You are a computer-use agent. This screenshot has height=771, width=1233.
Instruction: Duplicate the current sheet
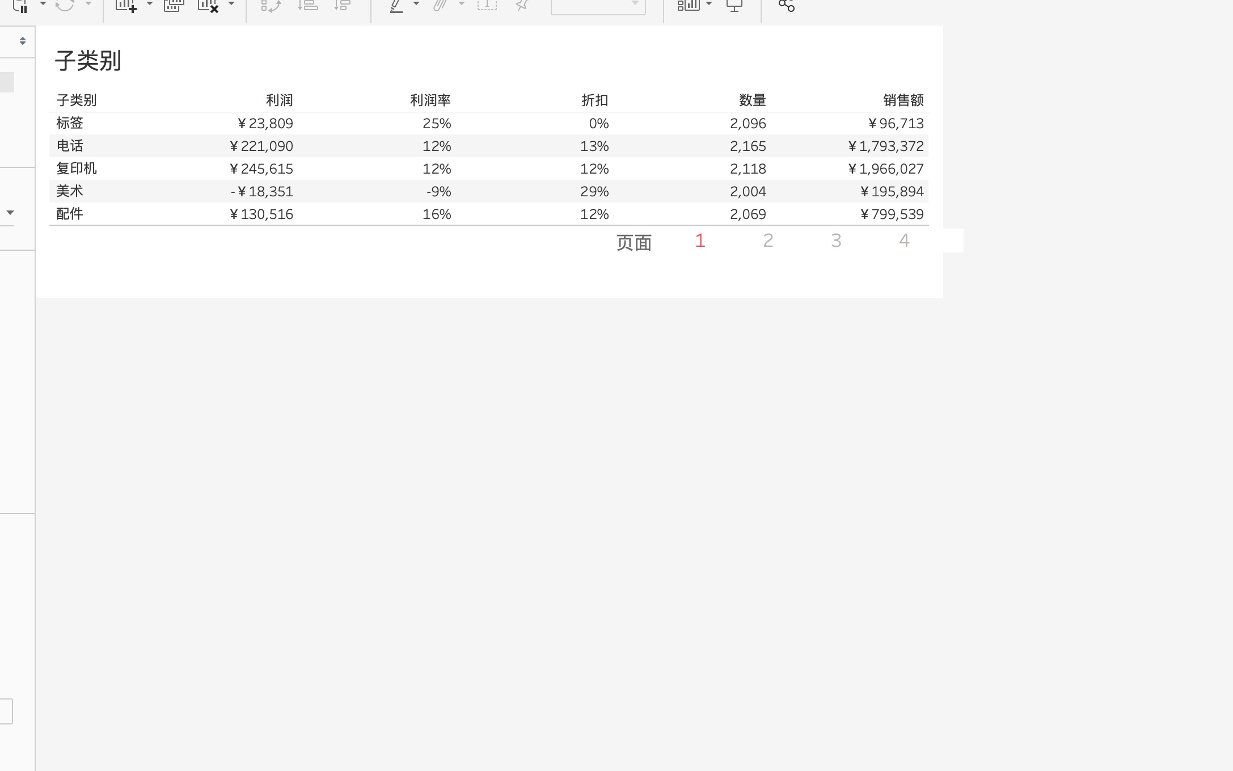174,6
